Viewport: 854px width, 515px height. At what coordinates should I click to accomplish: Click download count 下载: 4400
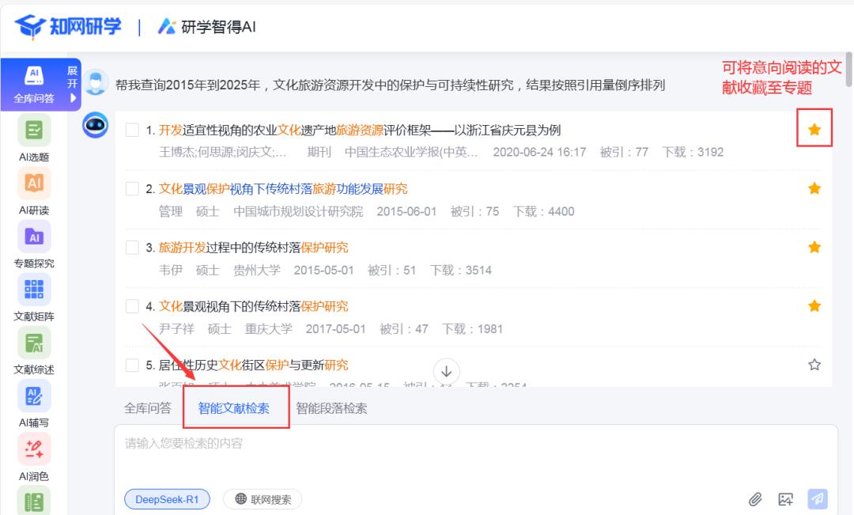pyautogui.click(x=543, y=211)
